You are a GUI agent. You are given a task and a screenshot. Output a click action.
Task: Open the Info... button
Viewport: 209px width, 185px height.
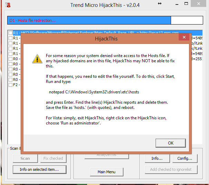coord(157,158)
